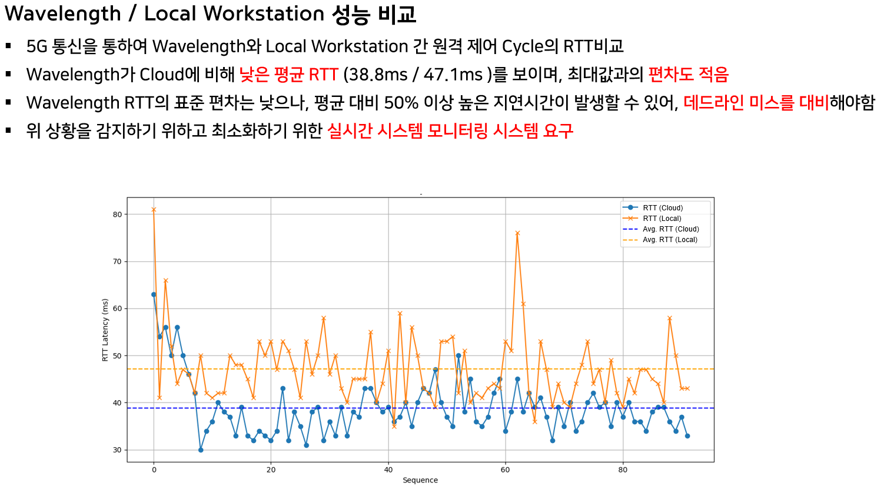
Task: Select the bullet line starting with "5G 통신을 통하여"
Action: tap(325, 46)
